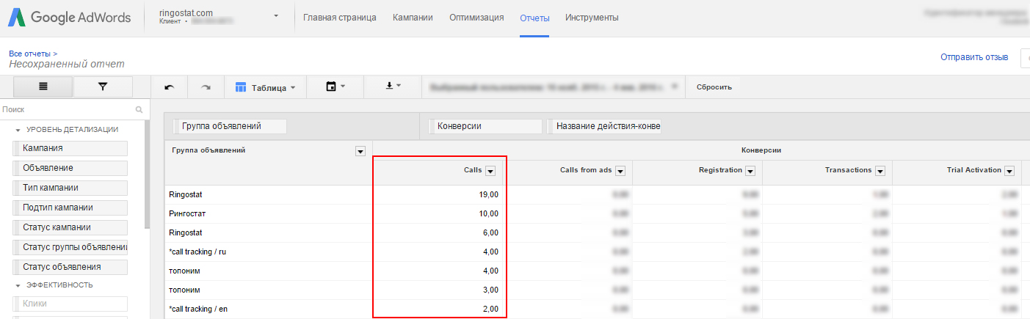Select the Отчеты tab
The width and height of the screenshot is (1030, 319).
tap(534, 18)
